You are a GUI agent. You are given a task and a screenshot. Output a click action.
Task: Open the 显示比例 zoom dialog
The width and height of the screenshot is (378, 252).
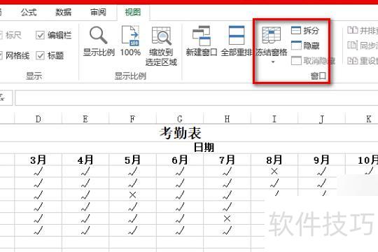tap(99, 41)
